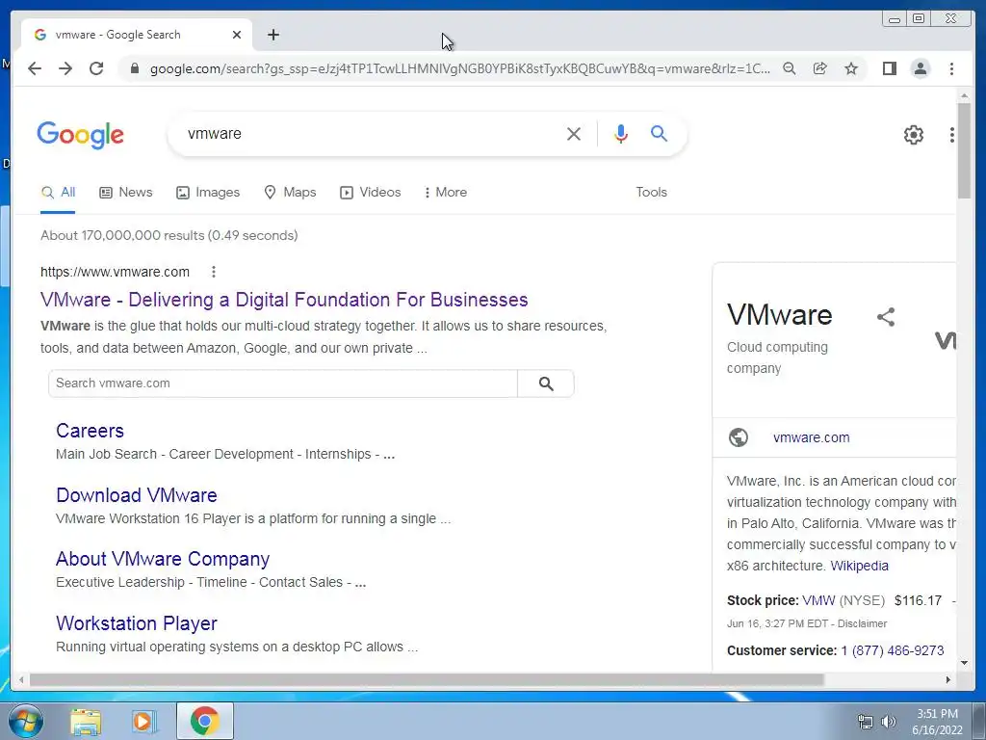This screenshot has width=986, height=740.
Task: Open the search Tools options
Action: click(x=651, y=193)
